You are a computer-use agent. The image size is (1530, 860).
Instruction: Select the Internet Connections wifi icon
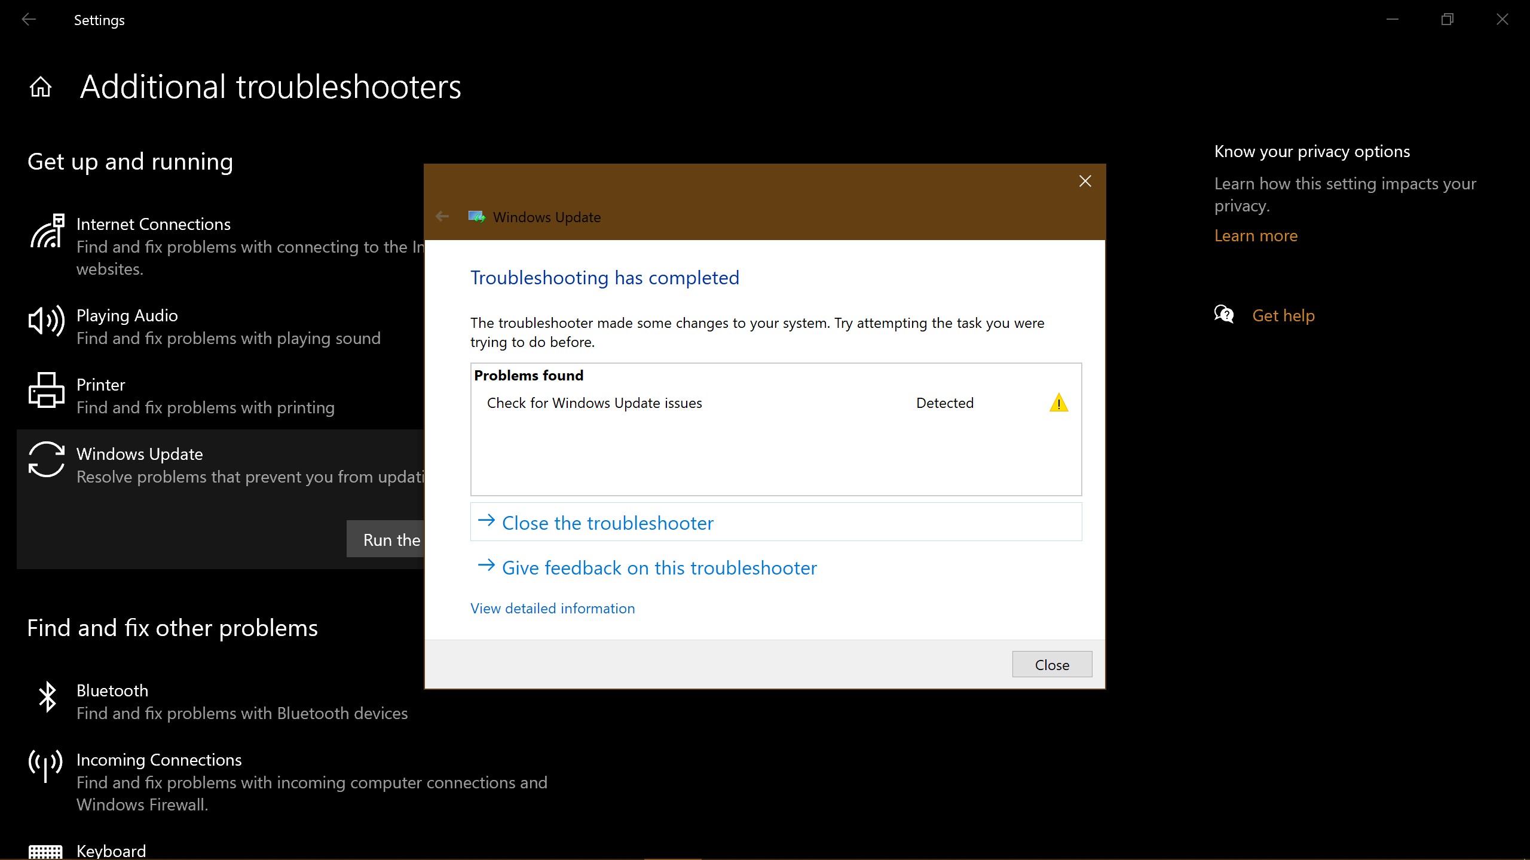[47, 231]
